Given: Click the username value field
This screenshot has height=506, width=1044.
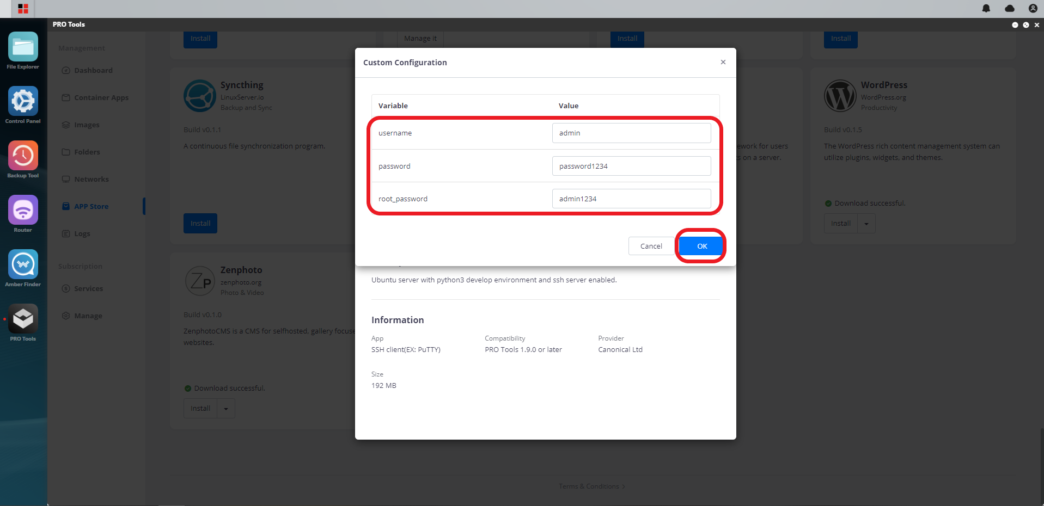Looking at the screenshot, I should coord(632,133).
